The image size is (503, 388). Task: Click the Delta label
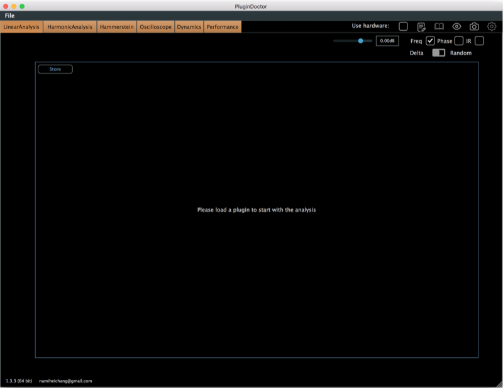click(416, 53)
